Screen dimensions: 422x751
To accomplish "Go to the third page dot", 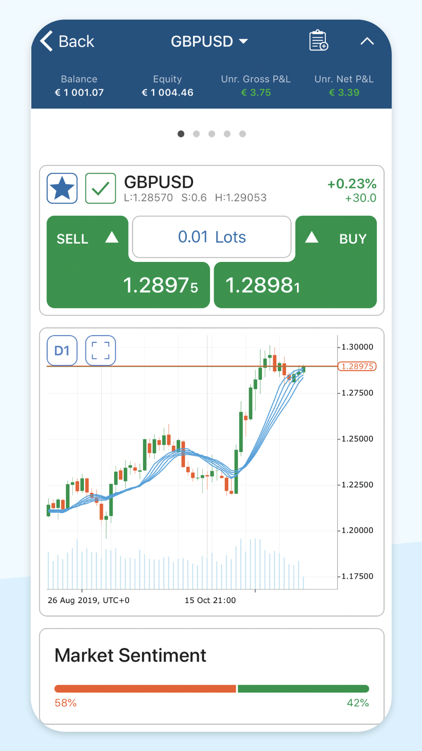I will tap(212, 134).
